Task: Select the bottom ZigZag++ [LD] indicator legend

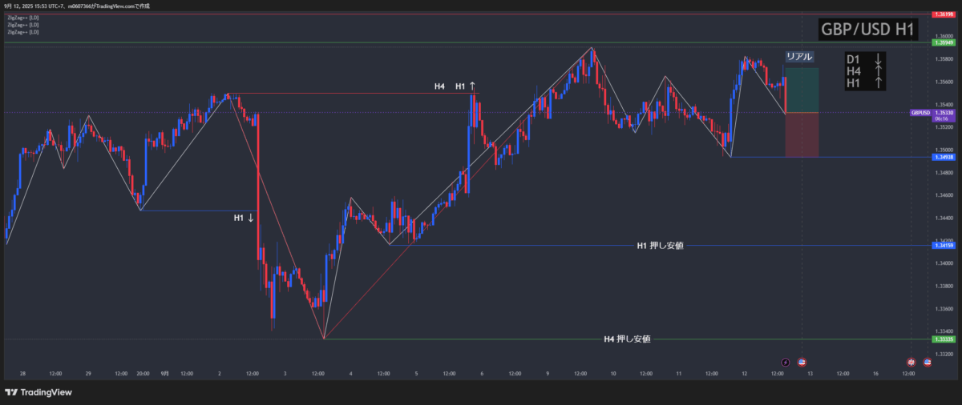Action: pos(22,32)
